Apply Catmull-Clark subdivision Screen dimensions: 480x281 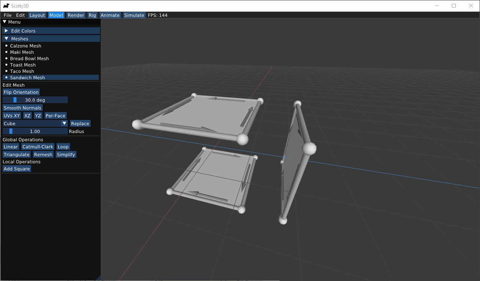click(x=38, y=147)
